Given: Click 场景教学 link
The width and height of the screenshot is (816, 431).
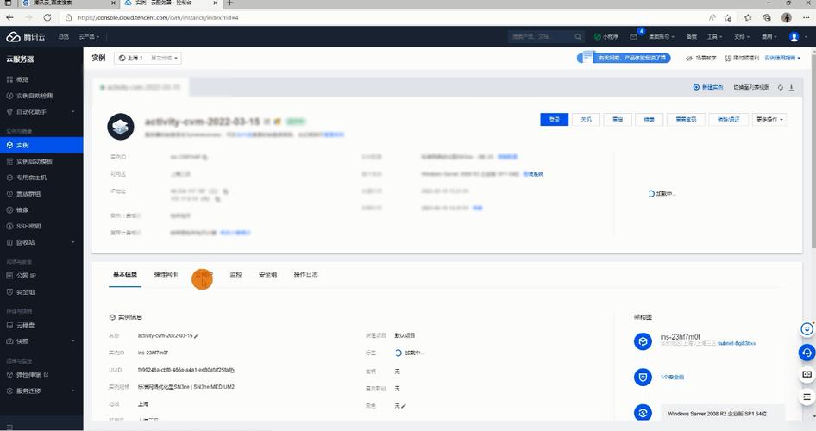Looking at the screenshot, I should [701, 59].
